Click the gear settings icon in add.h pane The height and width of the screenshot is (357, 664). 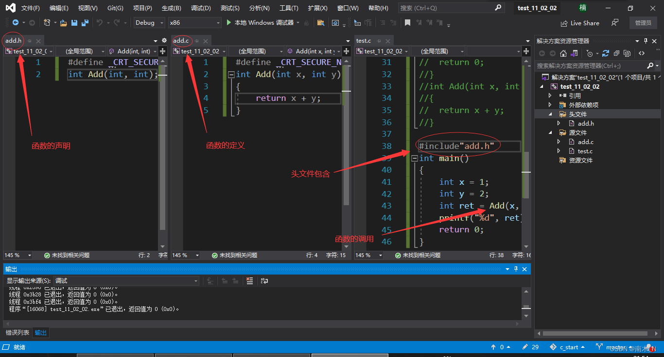coord(164,41)
